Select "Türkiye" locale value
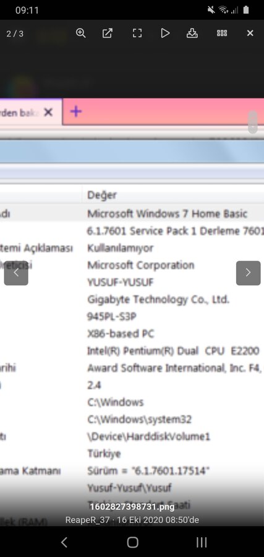The image size is (264, 557). [x=104, y=454]
